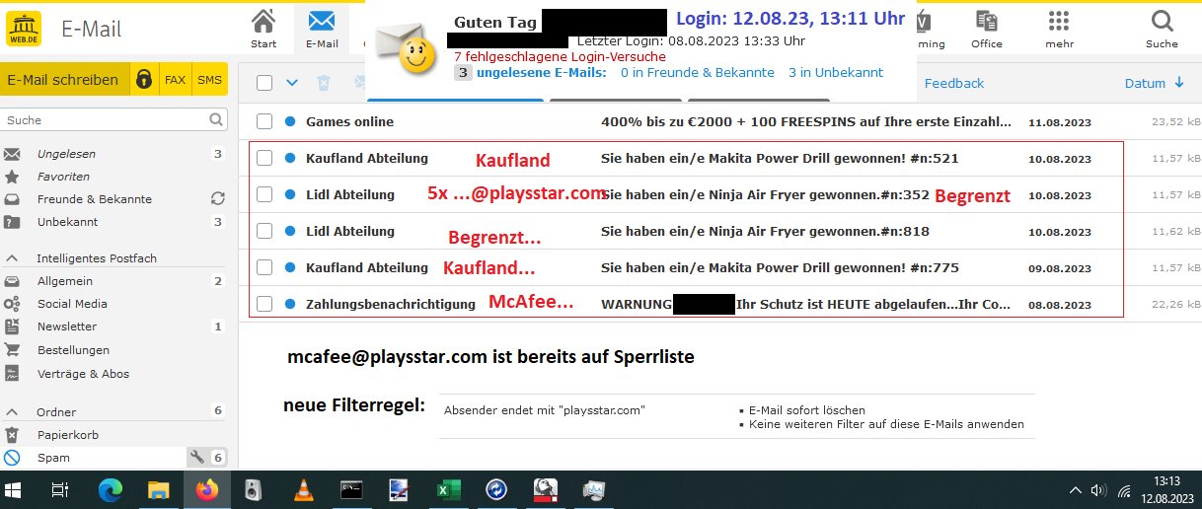Tick the select-all checkbox in the mail toolbar
1202x509 pixels.
tap(264, 83)
